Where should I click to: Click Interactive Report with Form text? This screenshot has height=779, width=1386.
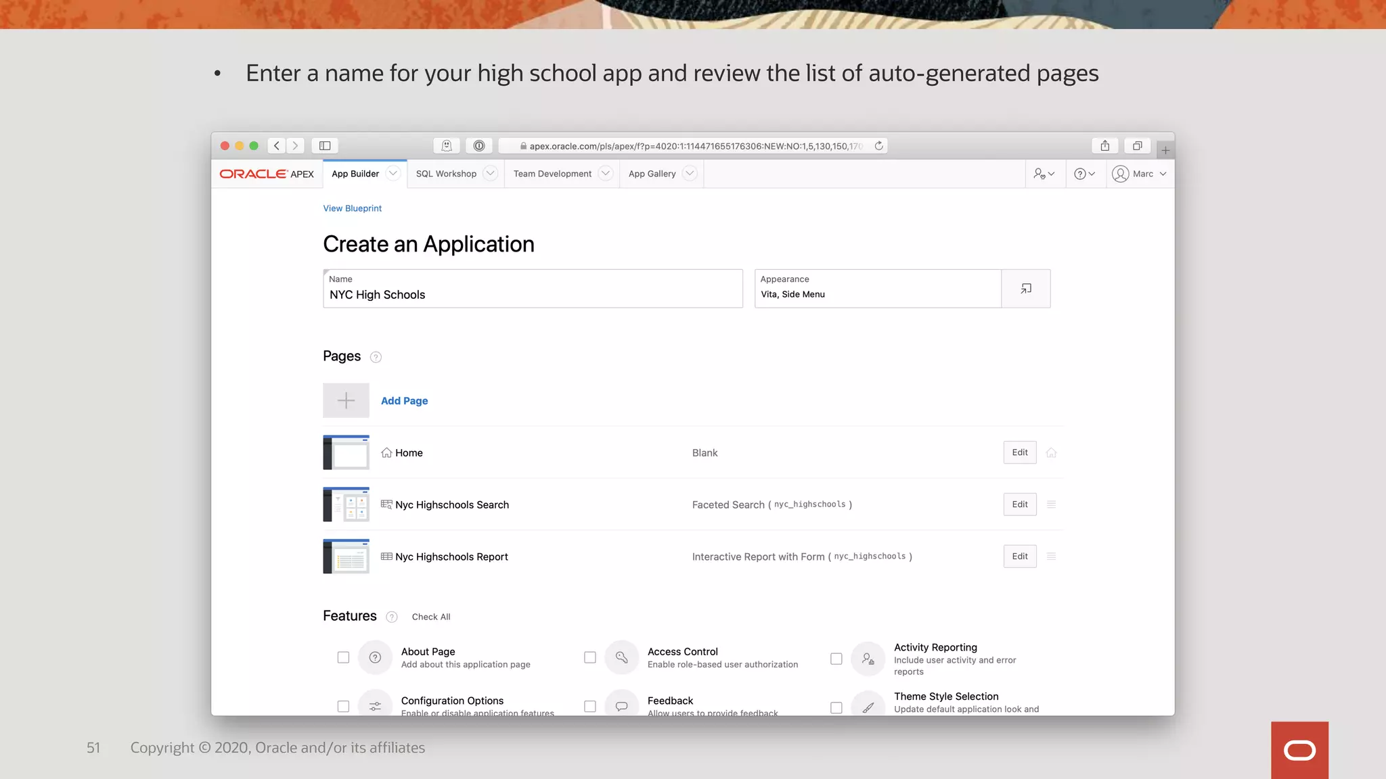(x=802, y=557)
